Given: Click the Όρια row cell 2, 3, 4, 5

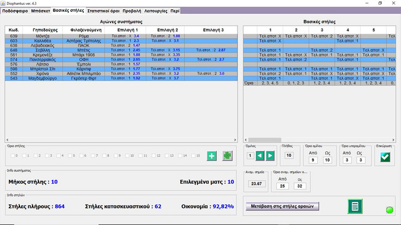Looking at the screenshot, I should [x=270, y=83].
